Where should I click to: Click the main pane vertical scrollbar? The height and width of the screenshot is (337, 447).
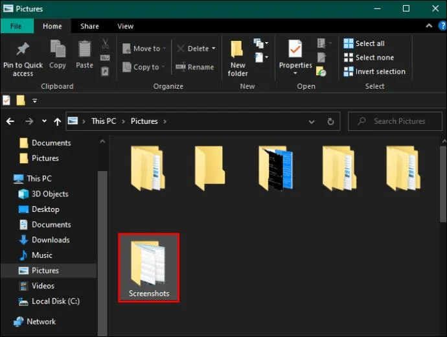(x=443, y=184)
